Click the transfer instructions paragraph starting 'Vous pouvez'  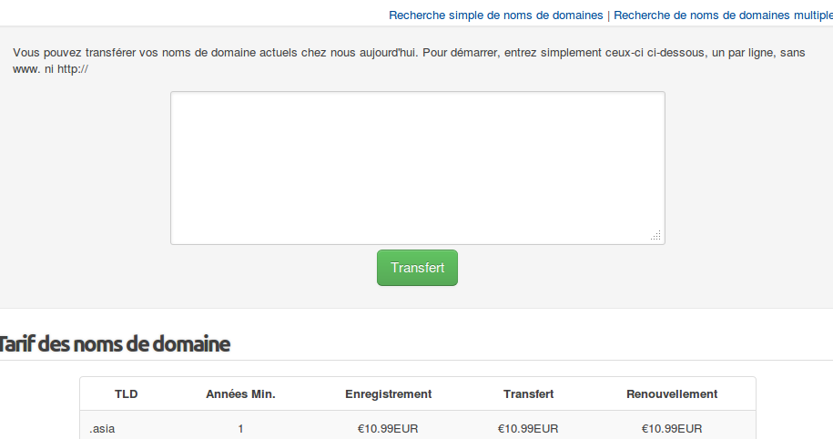pos(409,61)
